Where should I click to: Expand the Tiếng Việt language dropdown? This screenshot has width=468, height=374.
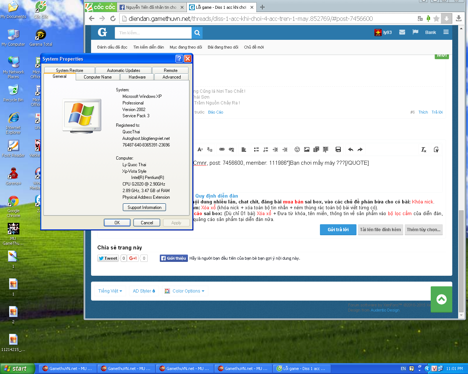110,291
